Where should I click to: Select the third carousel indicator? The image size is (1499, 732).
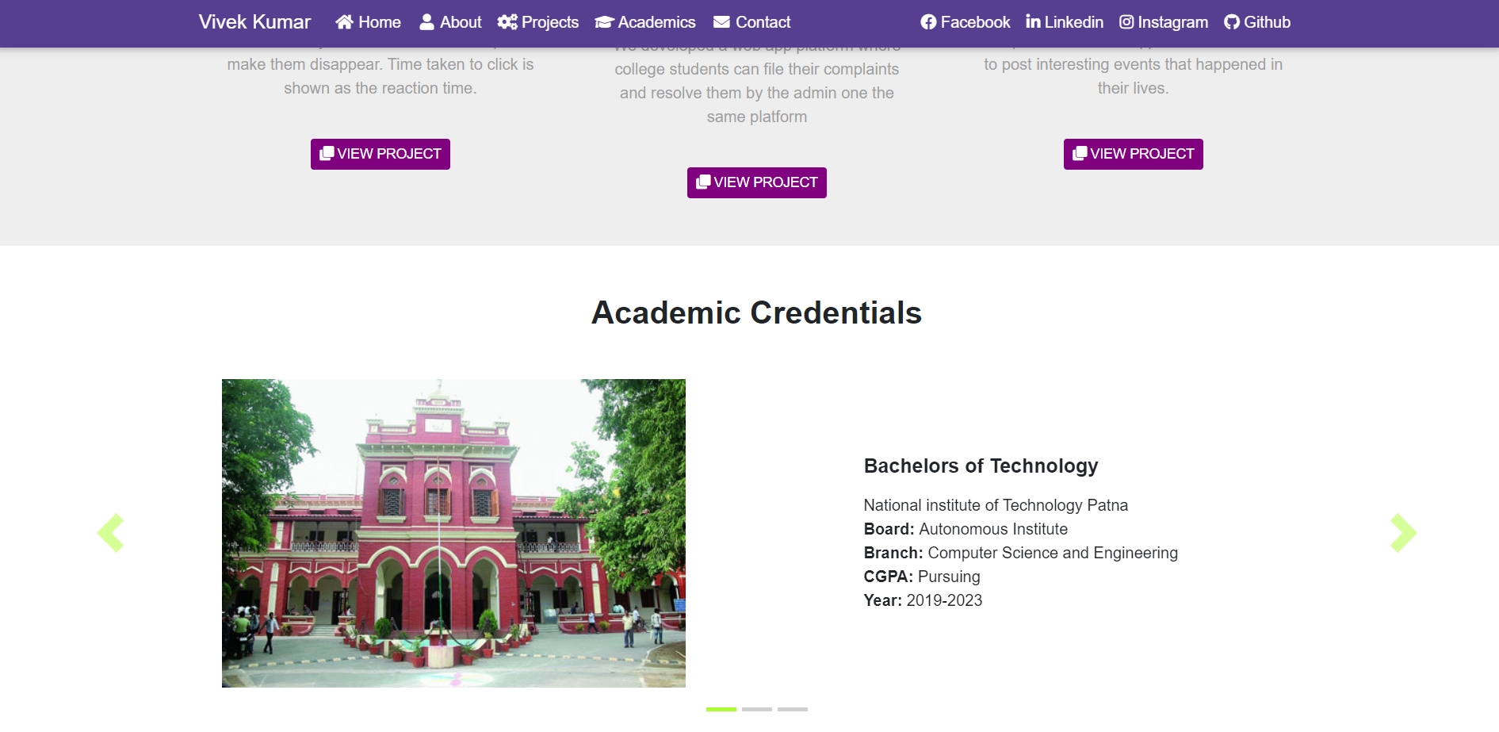click(793, 709)
